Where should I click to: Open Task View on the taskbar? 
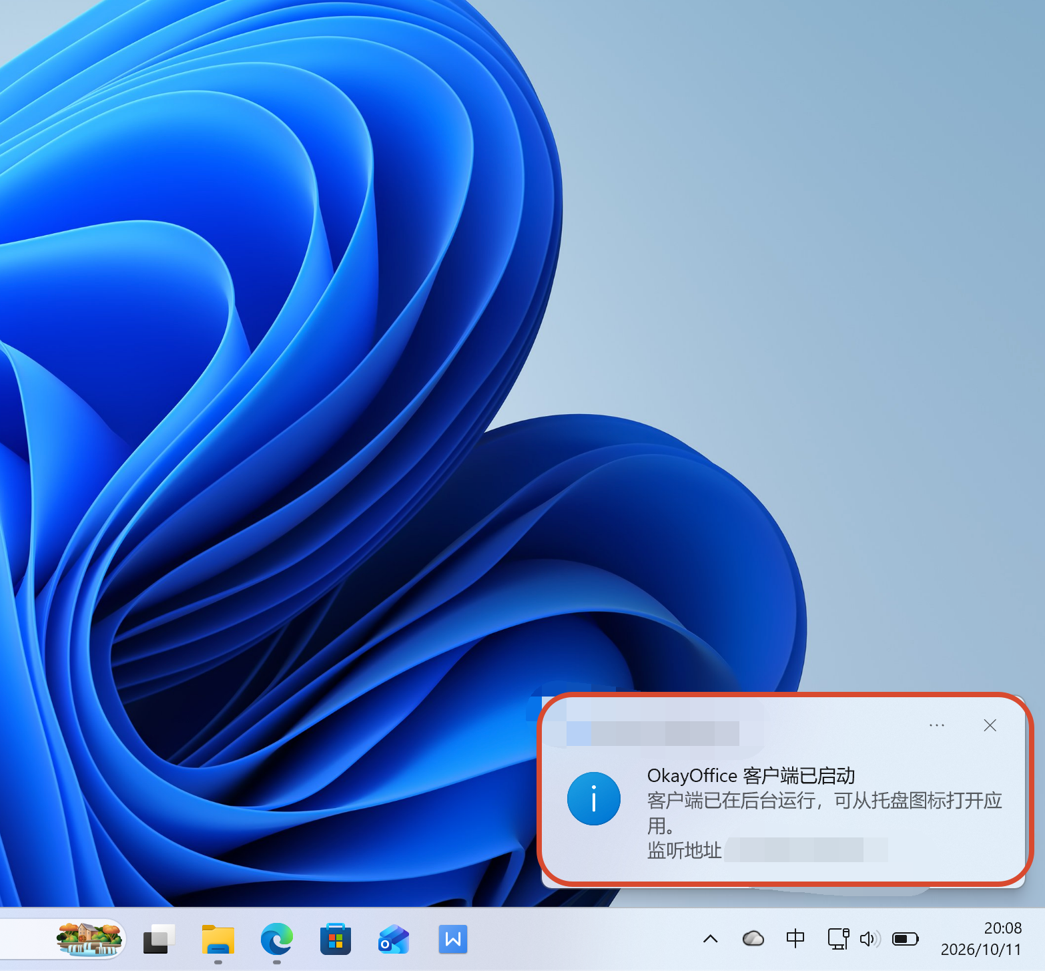(x=159, y=939)
